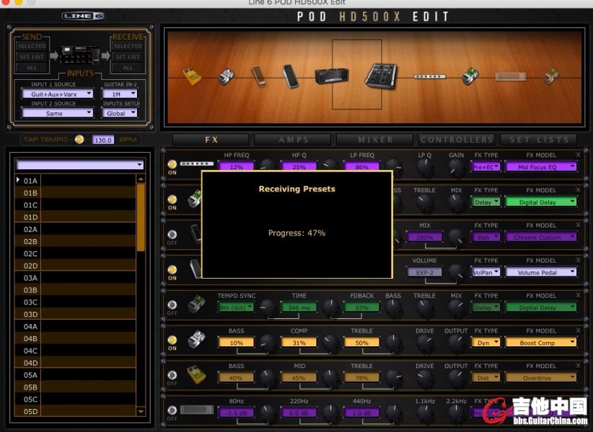593x432 pixels.
Task: Disable the Boost Comp effect power button
Action: tap(172, 339)
